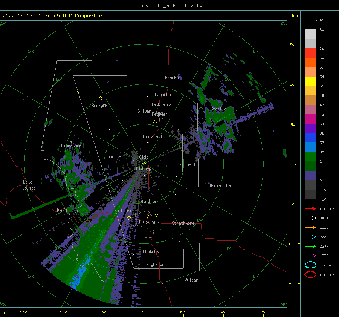Click the 65 dBZ red color swatch
Image resolution: width=339 pixels, height=317 pixels.
310,53
